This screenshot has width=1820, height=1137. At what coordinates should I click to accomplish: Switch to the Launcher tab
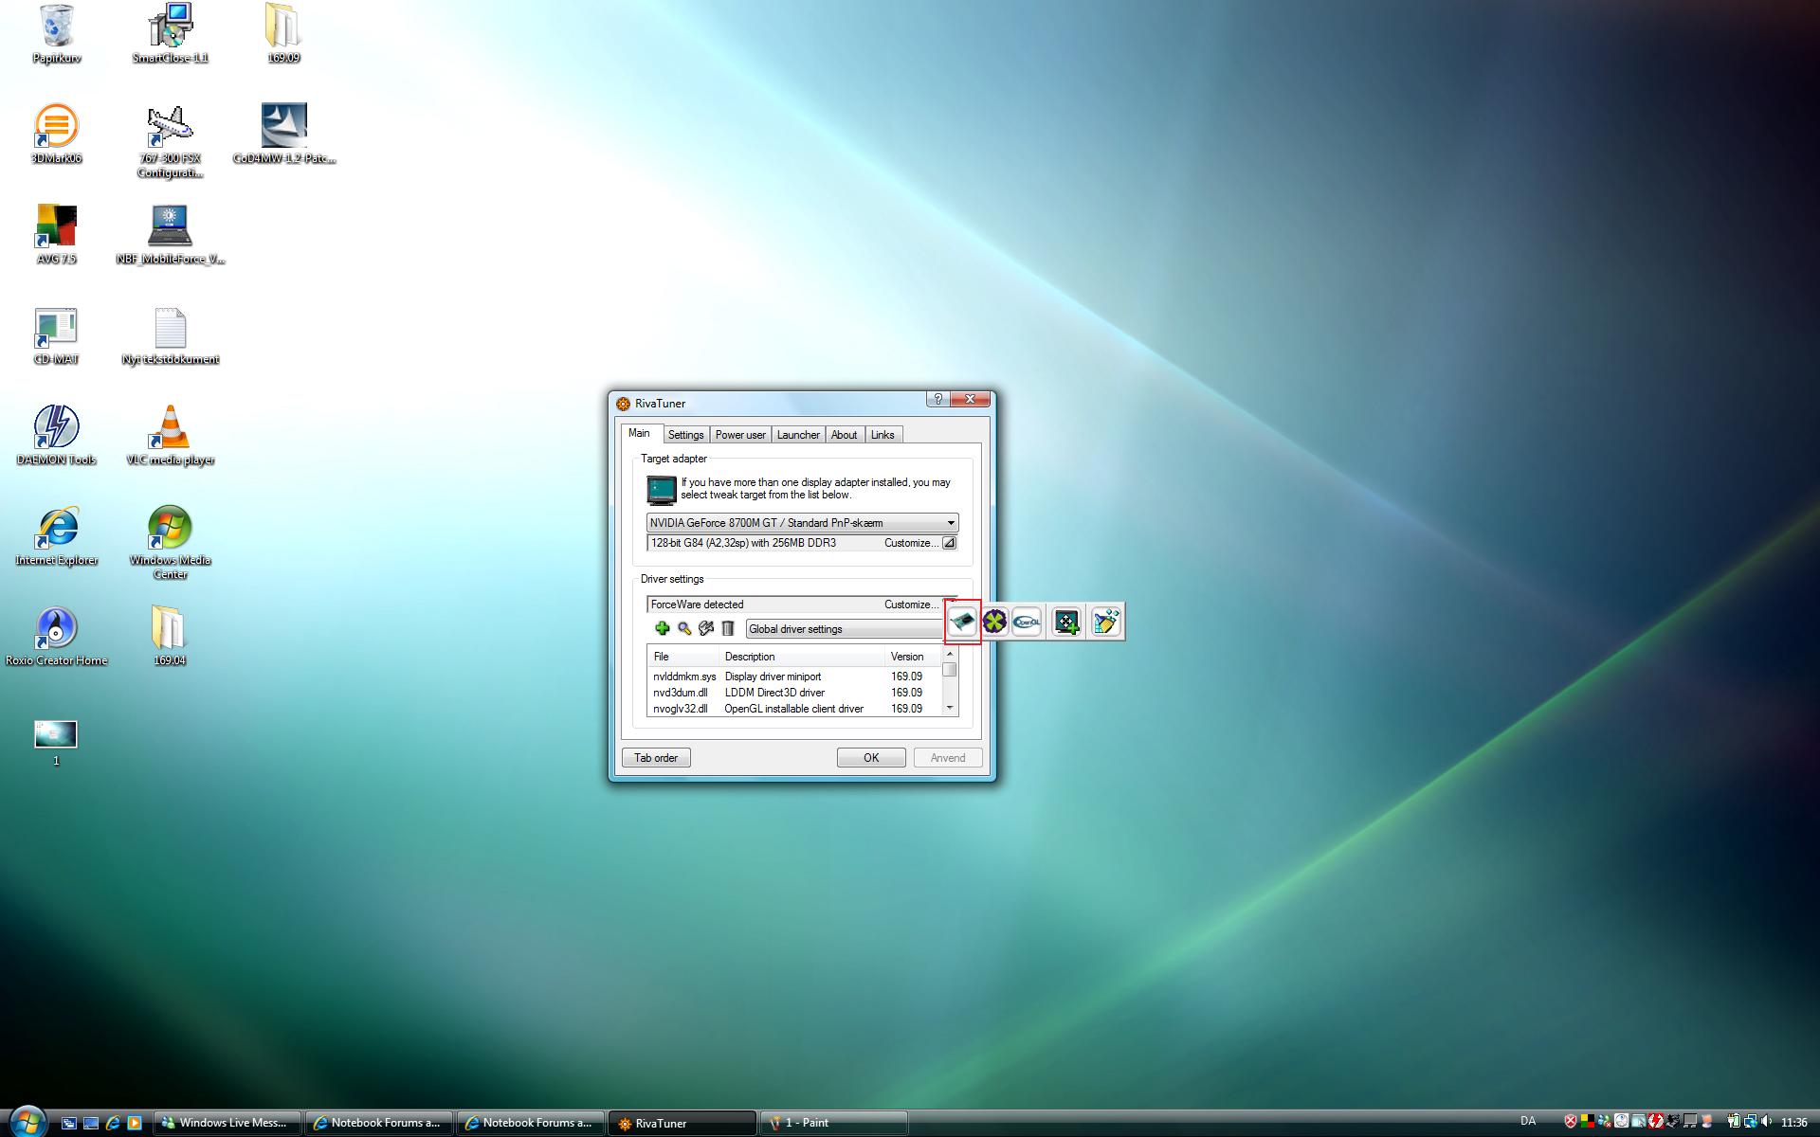[x=798, y=435]
